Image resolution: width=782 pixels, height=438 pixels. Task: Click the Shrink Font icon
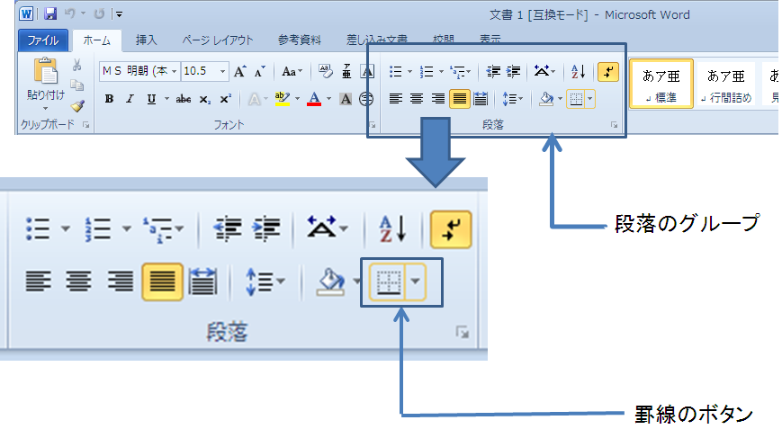(260, 72)
